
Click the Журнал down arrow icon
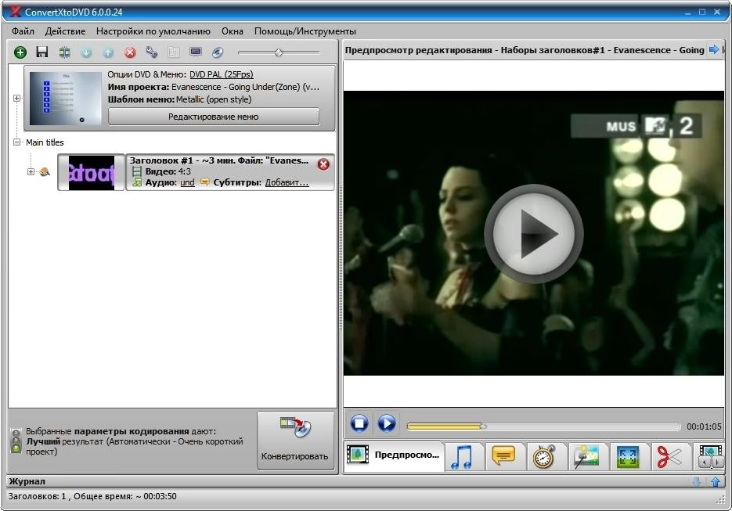697,481
